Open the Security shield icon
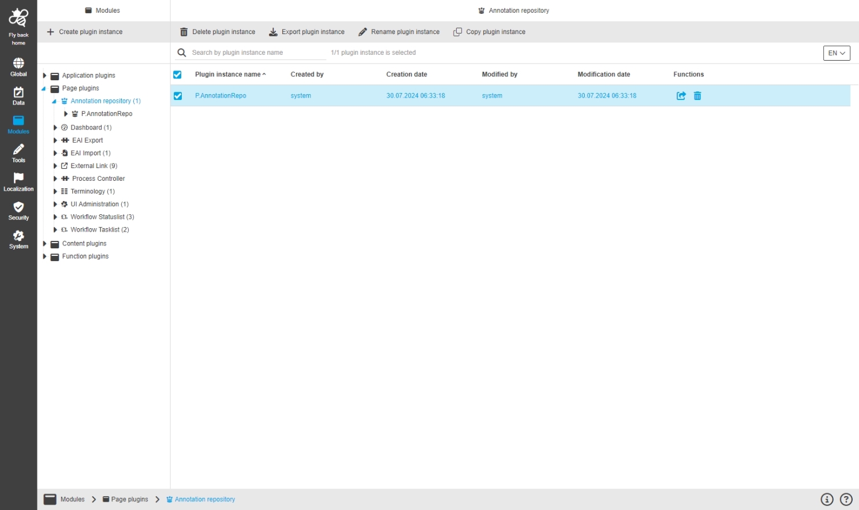Viewport: 859px width, 510px height. click(x=18, y=207)
